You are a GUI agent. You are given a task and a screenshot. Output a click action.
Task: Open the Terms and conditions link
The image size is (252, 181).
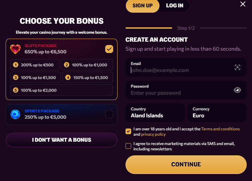pyautogui.click(x=220, y=129)
